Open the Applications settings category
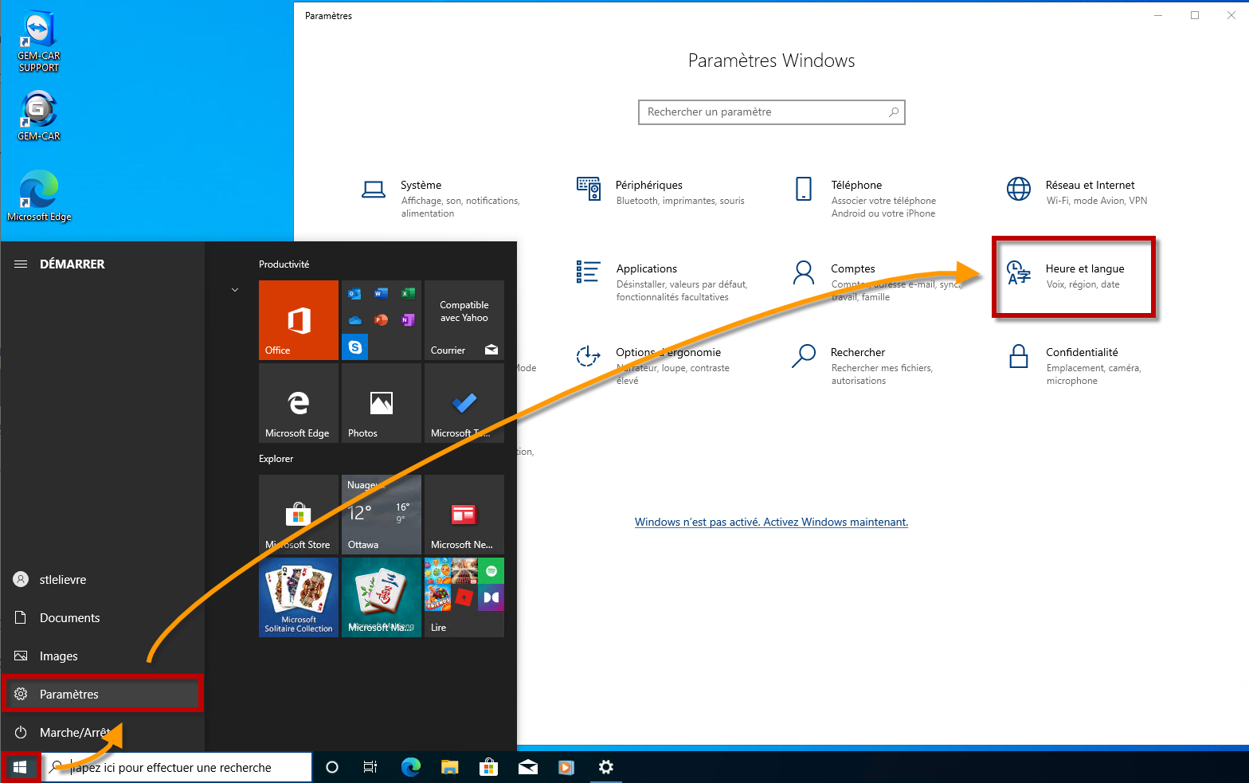The image size is (1249, 783). point(661,282)
